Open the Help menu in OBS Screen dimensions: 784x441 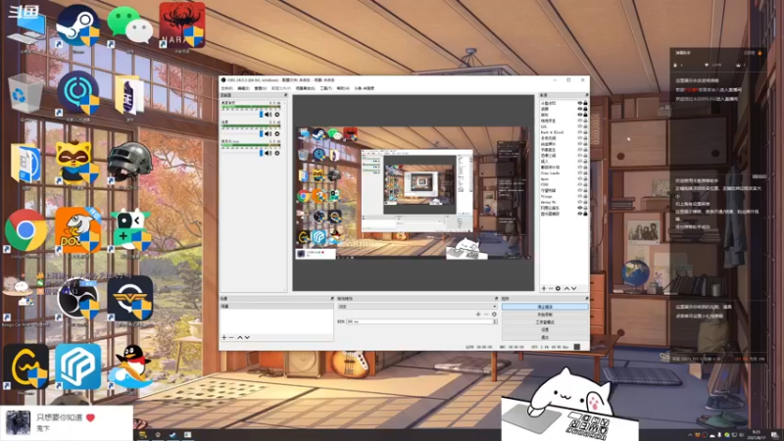(x=342, y=88)
